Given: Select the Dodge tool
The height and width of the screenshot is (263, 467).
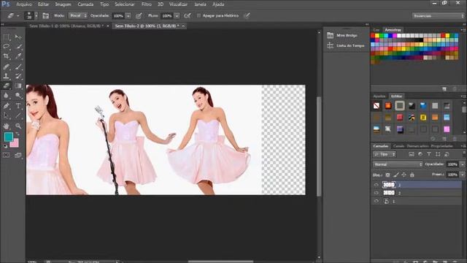Looking at the screenshot, I should 18,96.
